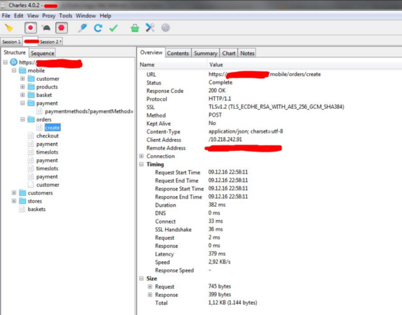Viewport: 402px width, 315px height.
Task: Open the settings gear icon
Action: (165, 28)
